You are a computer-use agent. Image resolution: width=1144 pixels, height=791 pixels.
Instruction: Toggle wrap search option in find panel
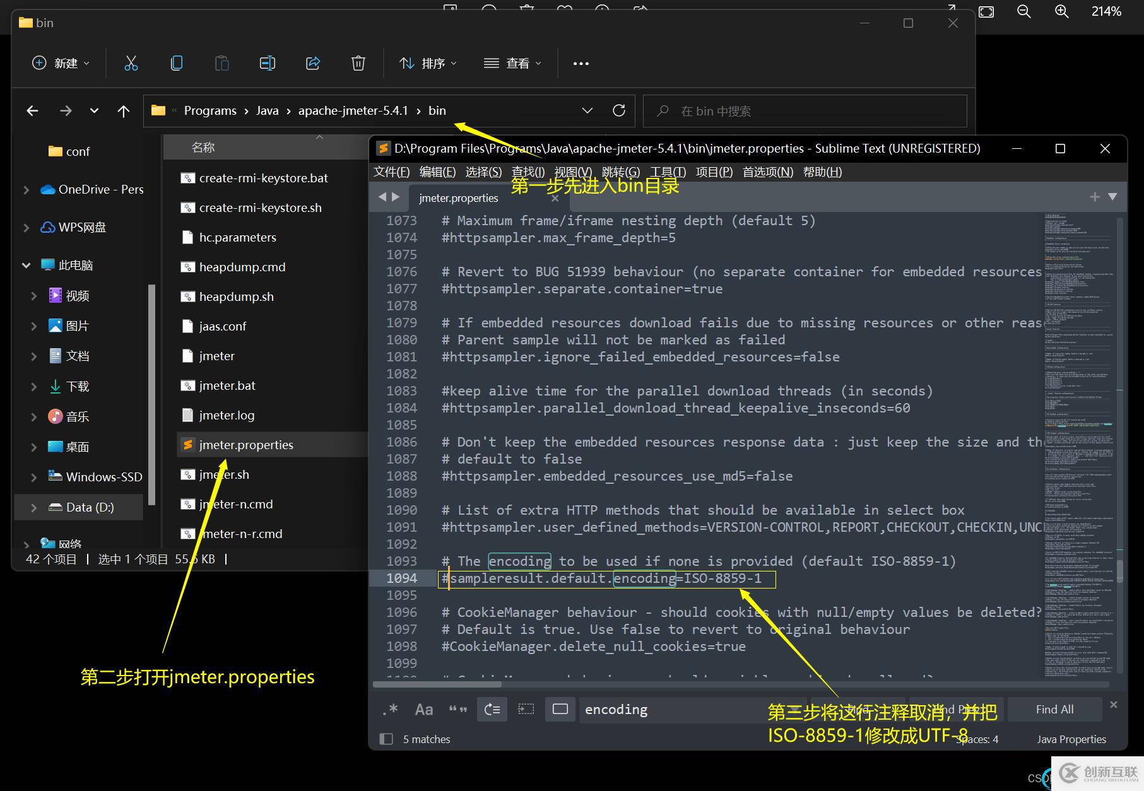[492, 710]
